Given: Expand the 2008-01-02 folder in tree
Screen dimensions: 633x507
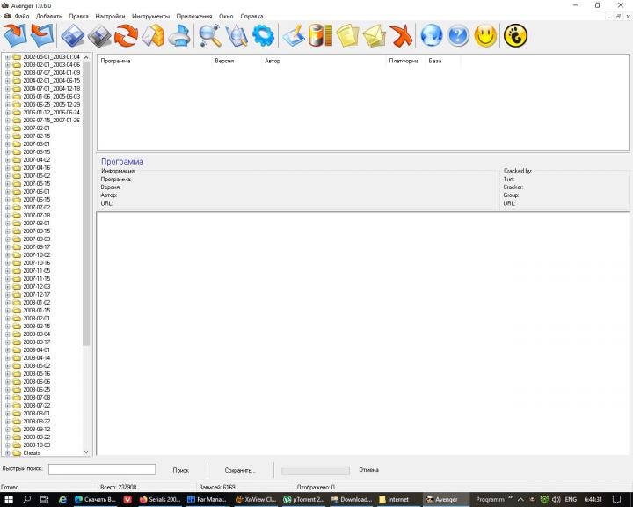Looking at the screenshot, I should click(x=7, y=303).
